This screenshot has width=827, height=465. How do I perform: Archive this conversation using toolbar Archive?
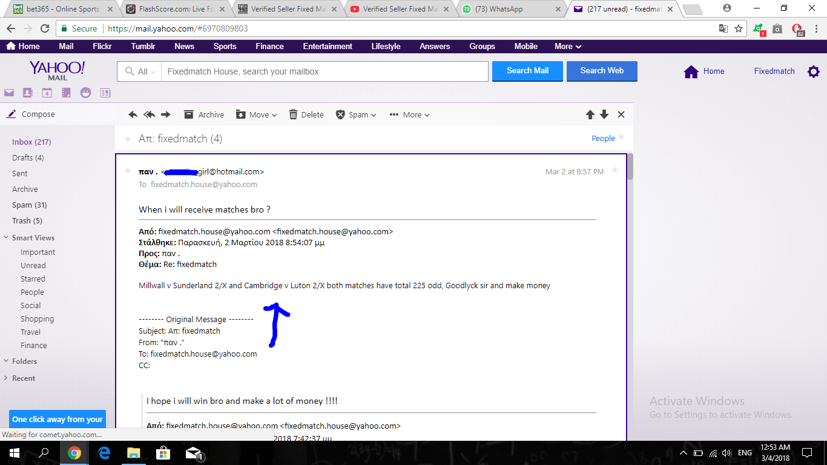pos(204,114)
